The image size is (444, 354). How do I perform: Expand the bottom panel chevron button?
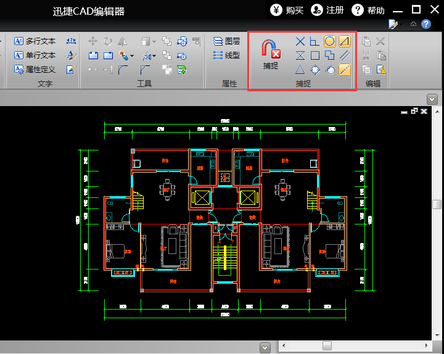(x=265, y=348)
